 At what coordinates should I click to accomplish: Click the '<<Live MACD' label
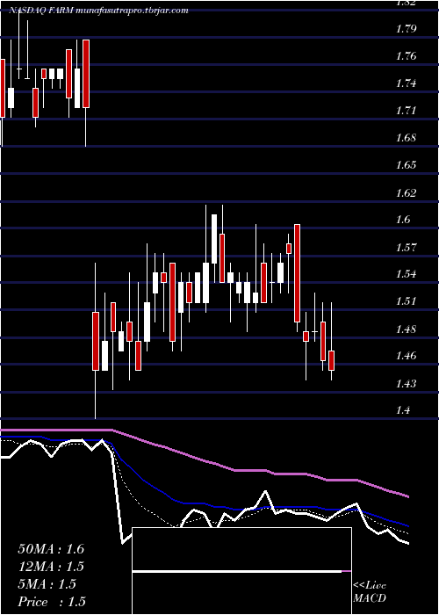click(x=370, y=591)
